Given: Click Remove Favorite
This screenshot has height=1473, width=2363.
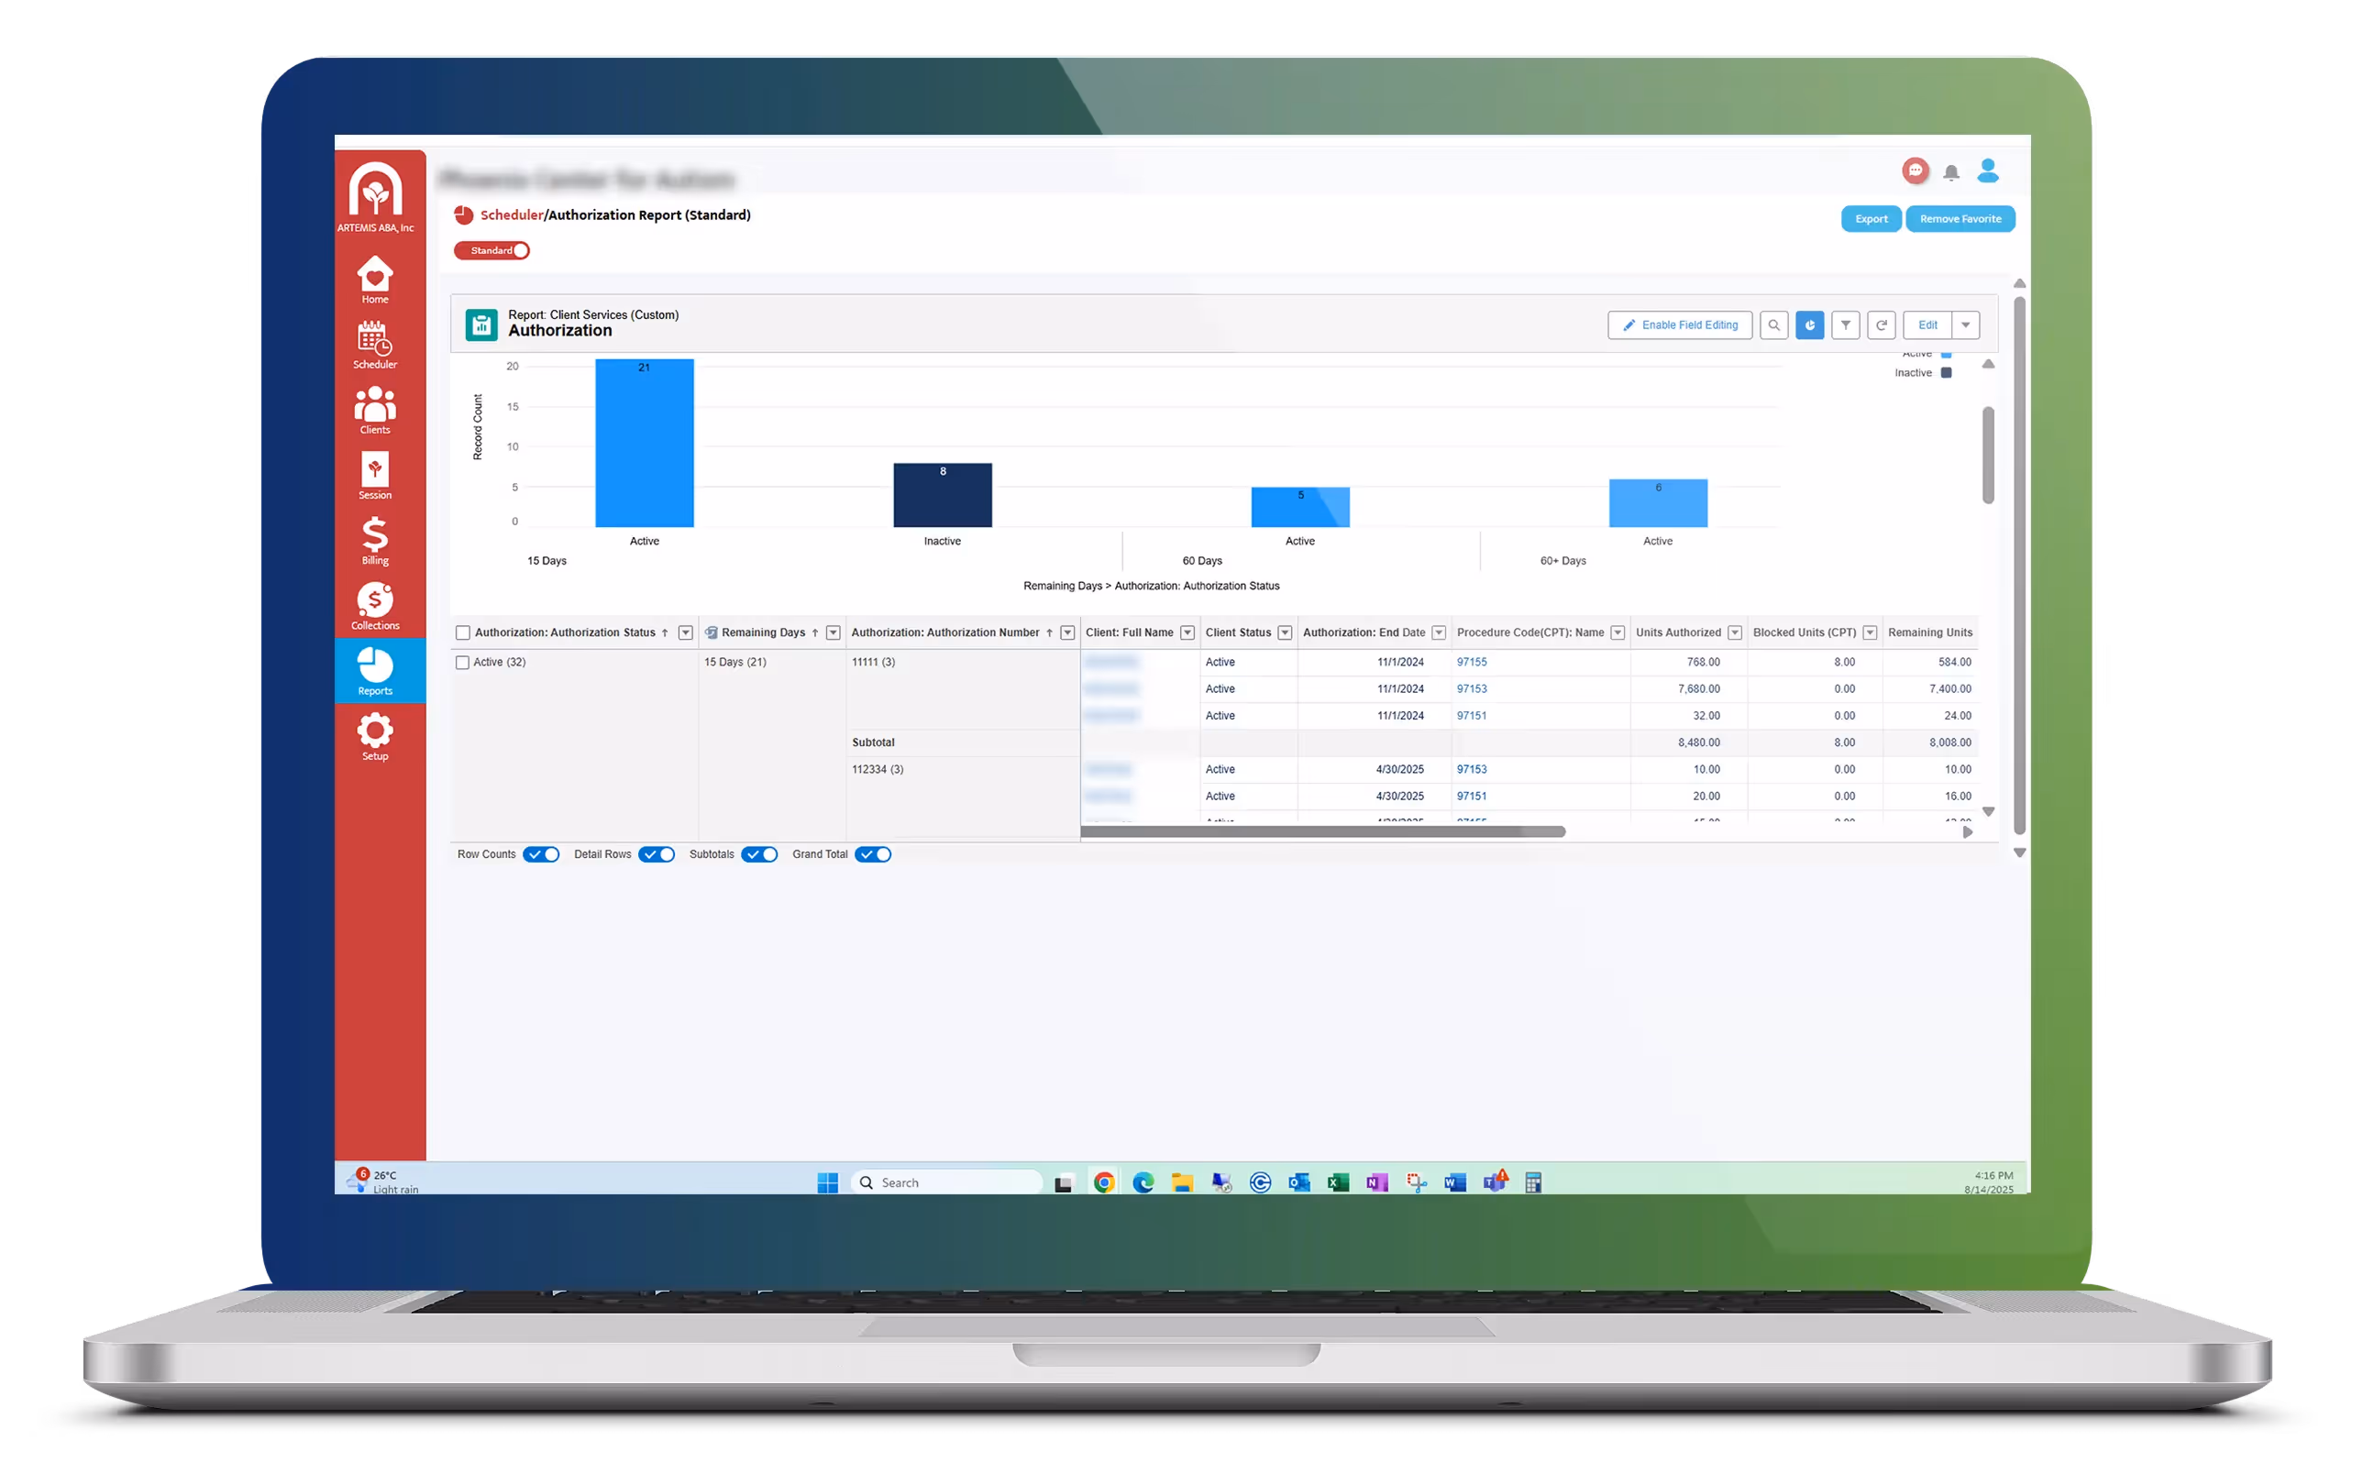Looking at the screenshot, I should click(x=1960, y=218).
